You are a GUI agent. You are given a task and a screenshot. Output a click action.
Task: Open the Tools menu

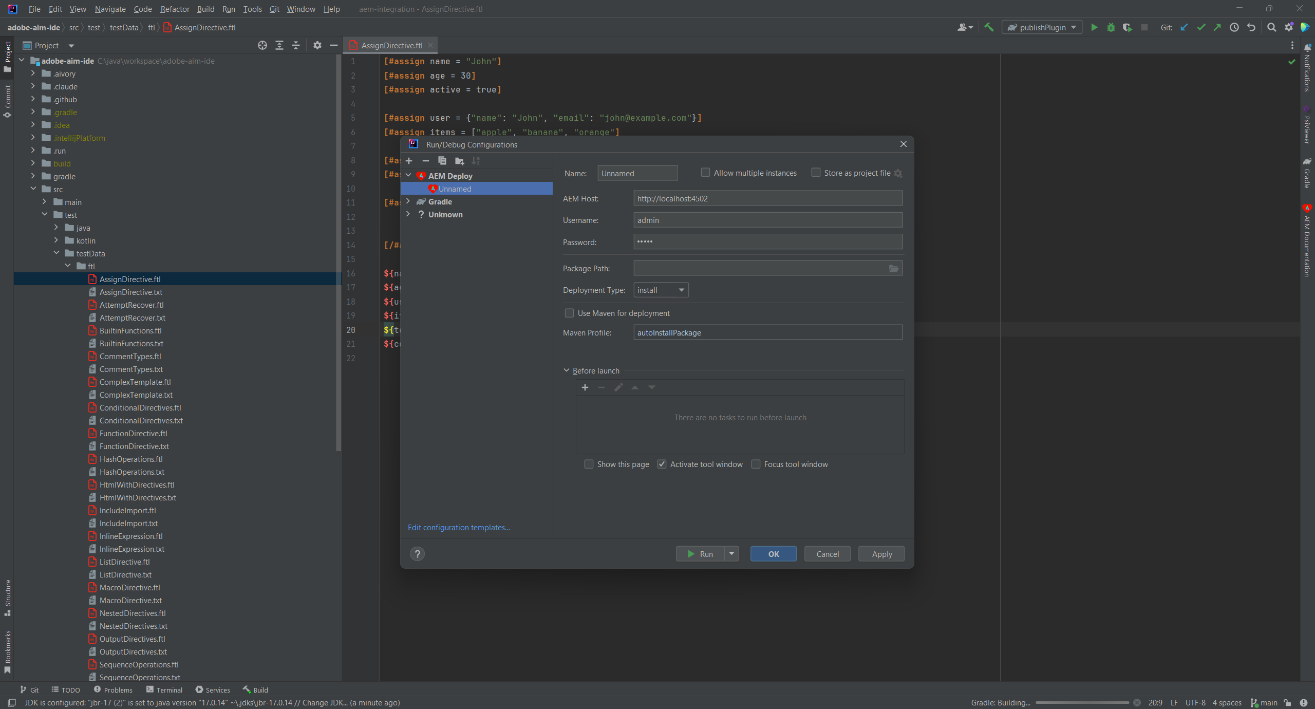pos(252,9)
